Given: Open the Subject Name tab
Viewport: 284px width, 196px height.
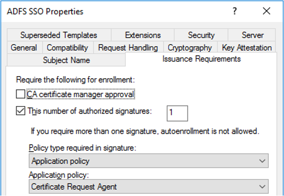Looking at the screenshot, I should click(66, 60).
